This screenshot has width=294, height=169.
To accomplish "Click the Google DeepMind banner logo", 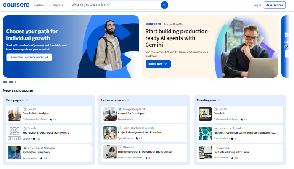I will [x=174, y=24].
